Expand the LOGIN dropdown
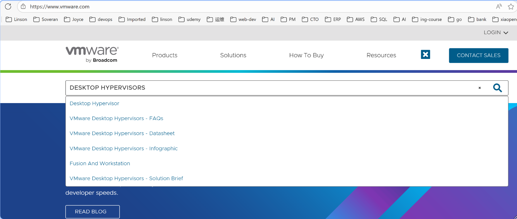The width and height of the screenshot is (517, 219). point(496,33)
